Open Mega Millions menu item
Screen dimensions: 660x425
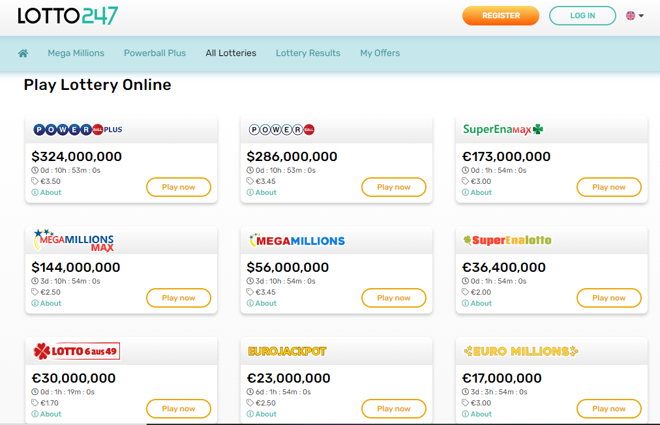tap(76, 53)
